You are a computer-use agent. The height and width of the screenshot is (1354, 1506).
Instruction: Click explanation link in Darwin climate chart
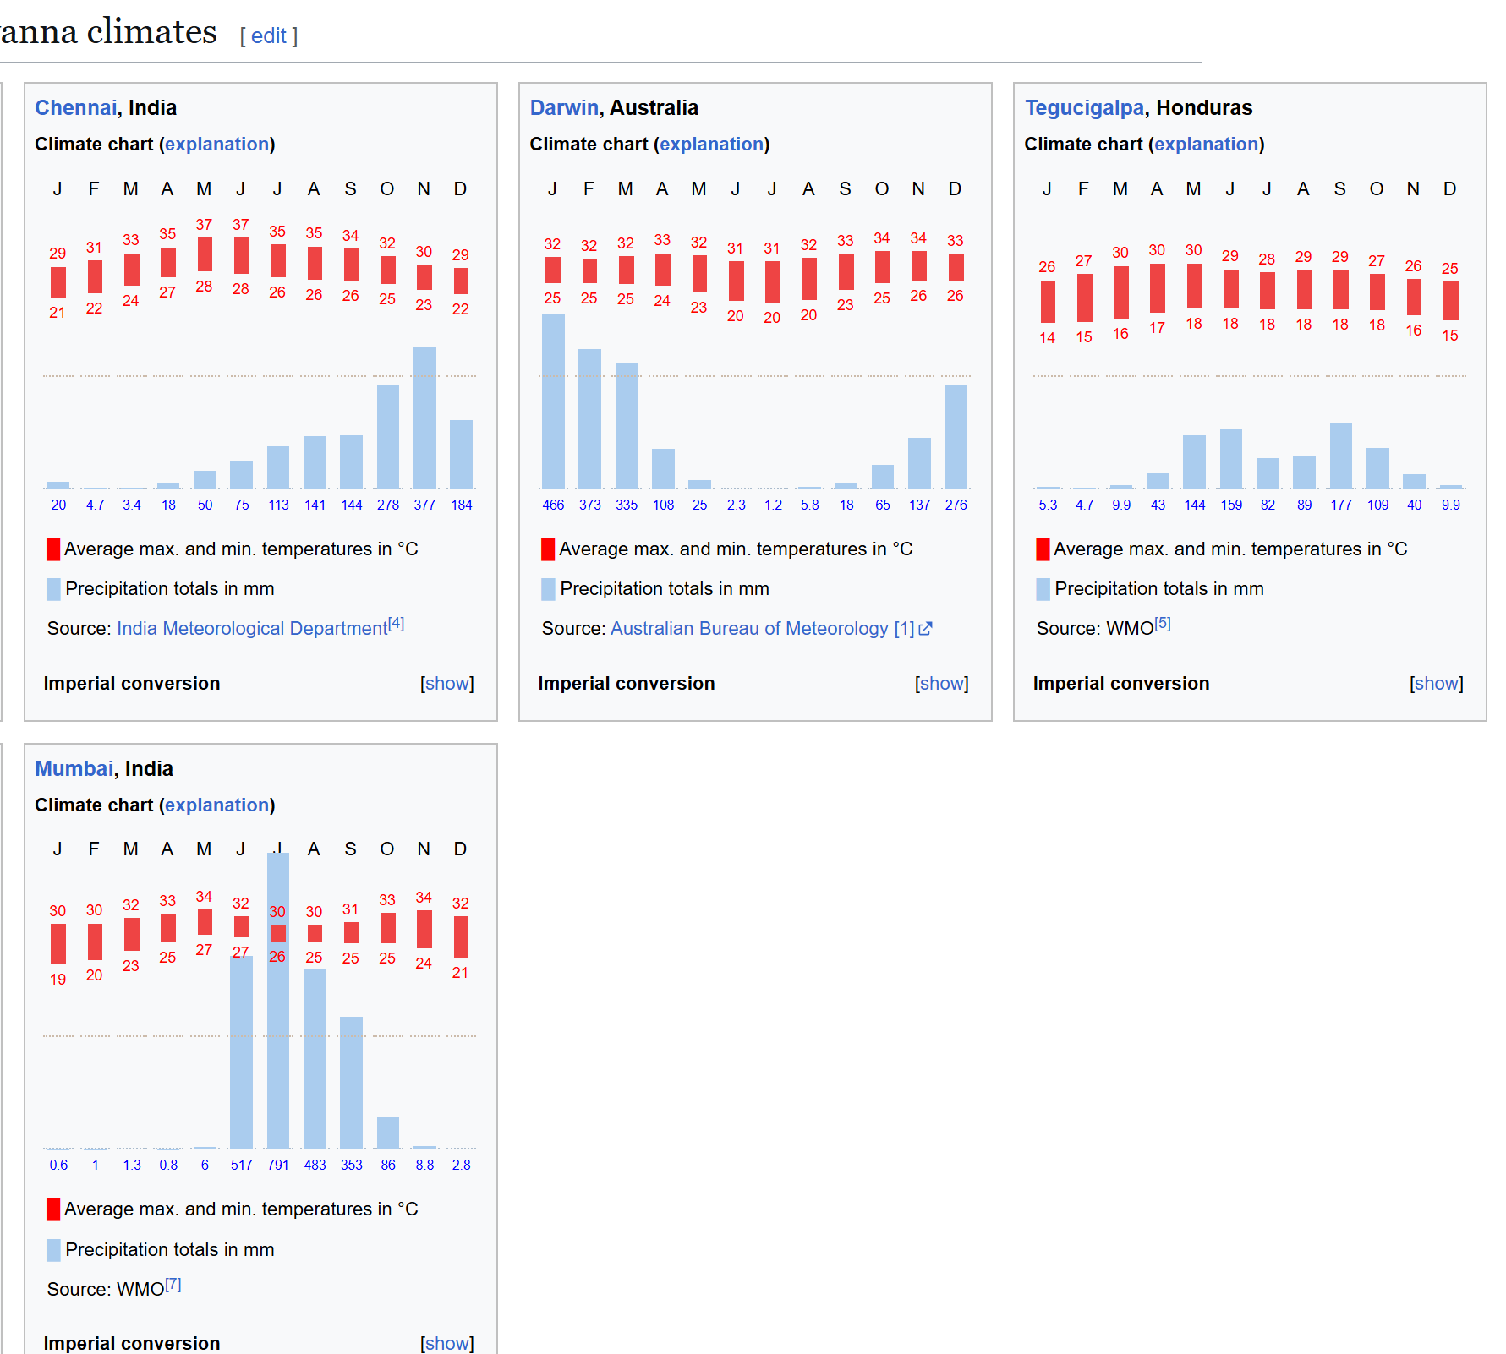tap(711, 145)
